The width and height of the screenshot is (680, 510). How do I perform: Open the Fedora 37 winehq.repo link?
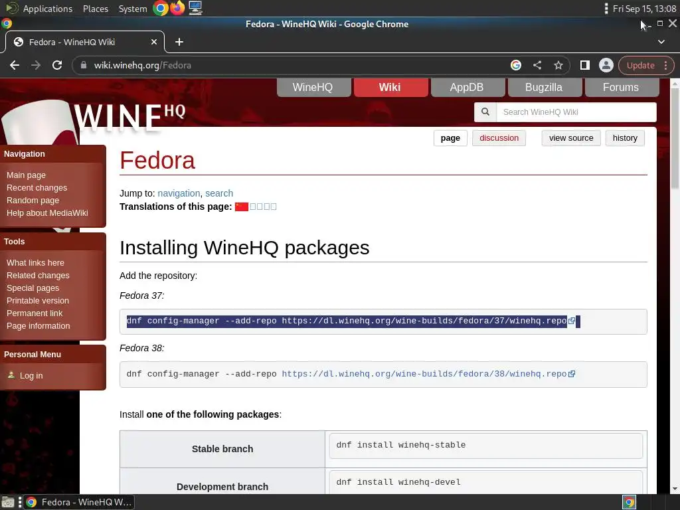point(424,321)
